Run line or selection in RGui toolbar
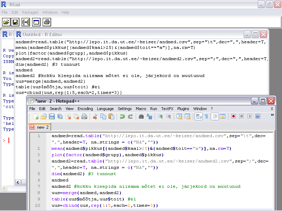The width and height of the screenshot is (282, 211). click(26, 22)
